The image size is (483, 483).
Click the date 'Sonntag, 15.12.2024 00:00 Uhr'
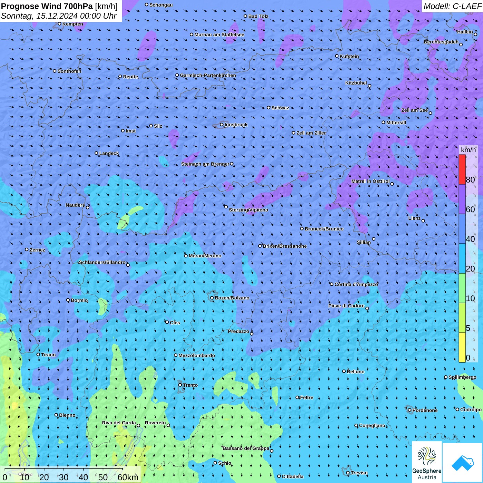tap(59, 16)
